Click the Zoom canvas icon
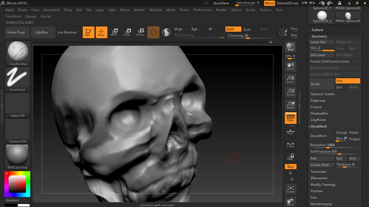The width and height of the screenshot is (369, 207). (291, 79)
